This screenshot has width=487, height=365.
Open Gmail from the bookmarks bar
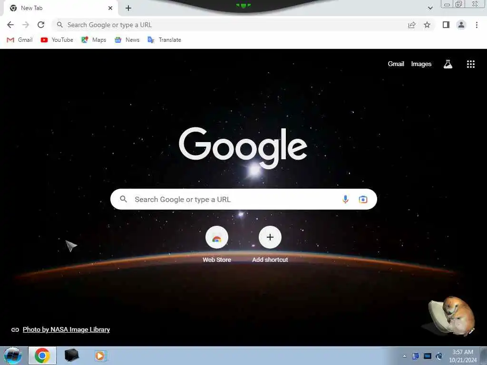pos(19,40)
